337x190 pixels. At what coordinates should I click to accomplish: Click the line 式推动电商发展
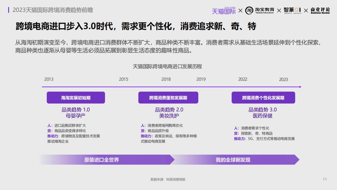tap(153, 141)
